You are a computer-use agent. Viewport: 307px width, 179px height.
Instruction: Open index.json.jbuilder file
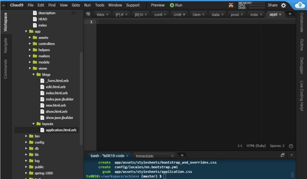59,99
